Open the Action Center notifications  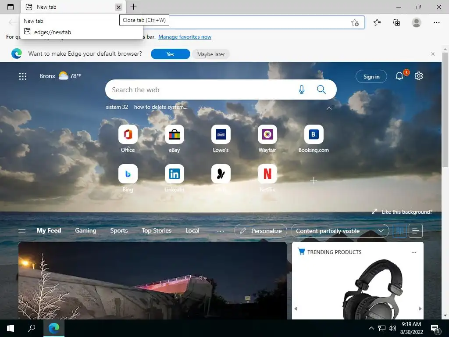pyautogui.click(x=435, y=329)
